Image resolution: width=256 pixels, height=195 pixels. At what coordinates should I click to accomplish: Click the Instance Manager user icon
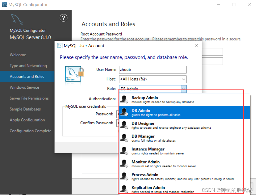pos(124,151)
